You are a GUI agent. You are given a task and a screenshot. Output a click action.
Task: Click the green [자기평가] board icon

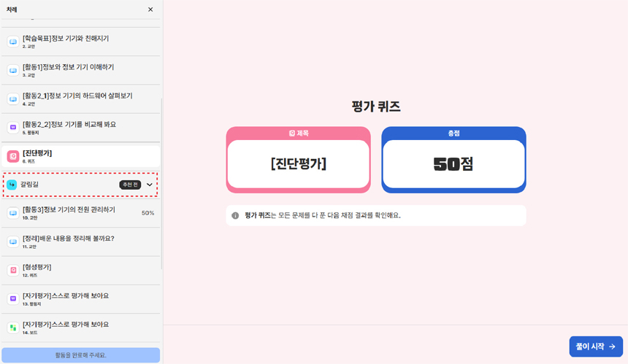point(13,328)
